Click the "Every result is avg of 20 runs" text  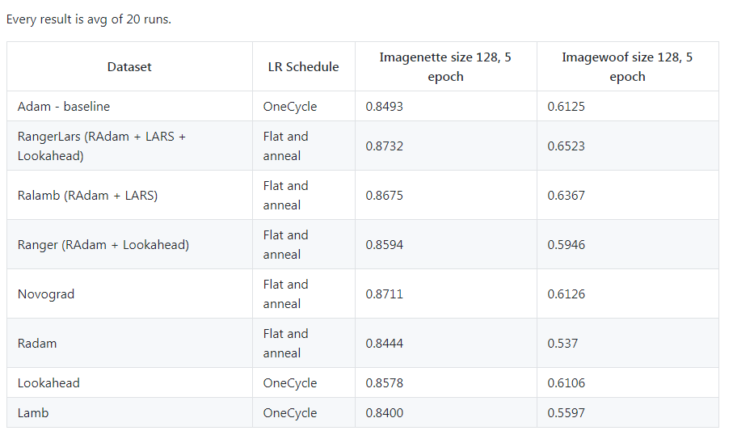[x=89, y=19]
